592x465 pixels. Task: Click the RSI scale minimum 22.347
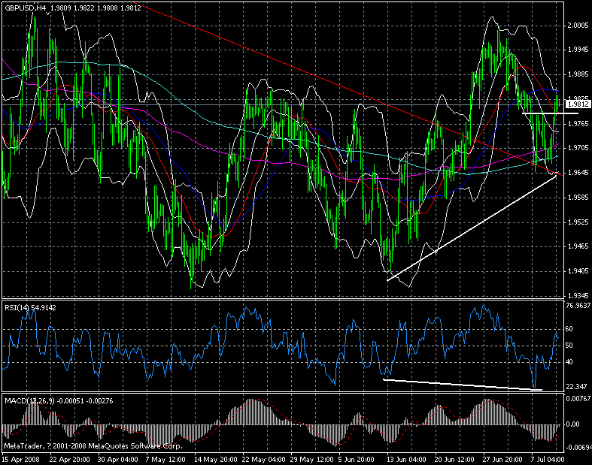pyautogui.click(x=576, y=387)
